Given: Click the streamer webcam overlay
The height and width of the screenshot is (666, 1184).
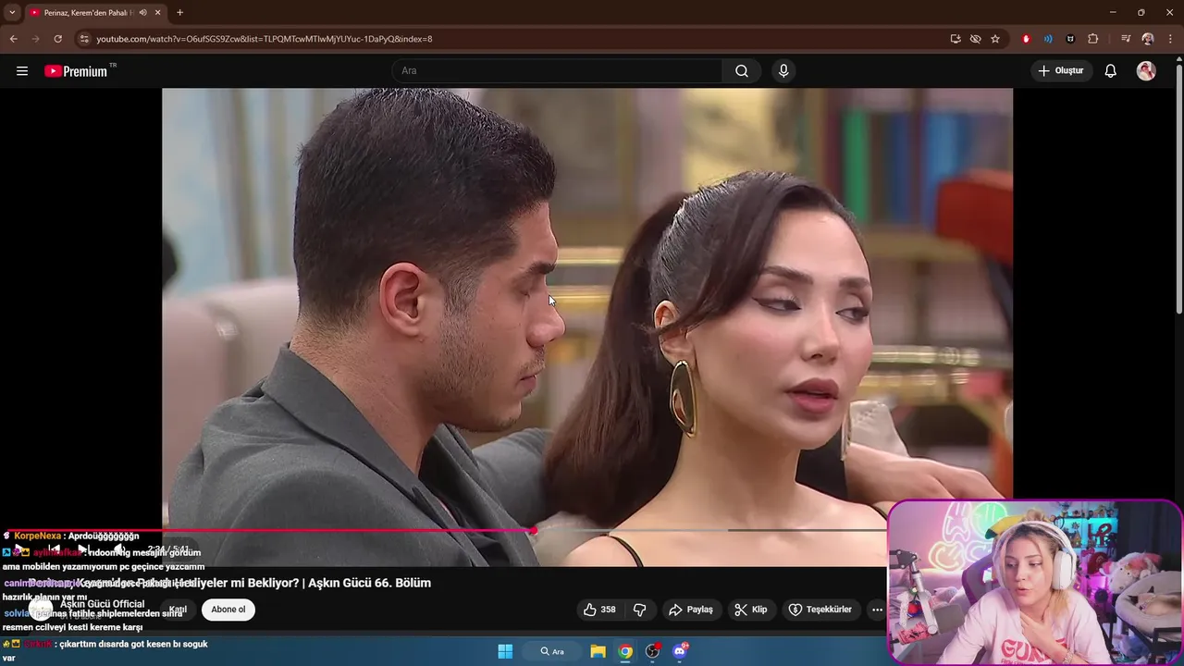Looking at the screenshot, I should point(1034,582).
